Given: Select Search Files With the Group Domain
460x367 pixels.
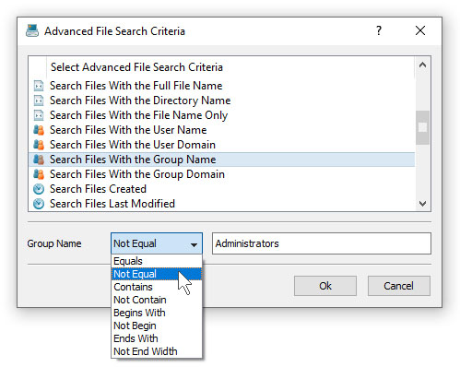Looking at the screenshot, I should coord(221,174).
